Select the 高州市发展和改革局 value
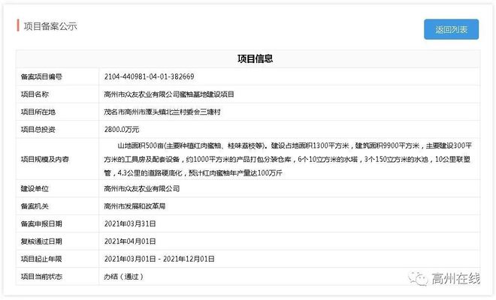This screenshot has height=300, width=496. [135, 206]
